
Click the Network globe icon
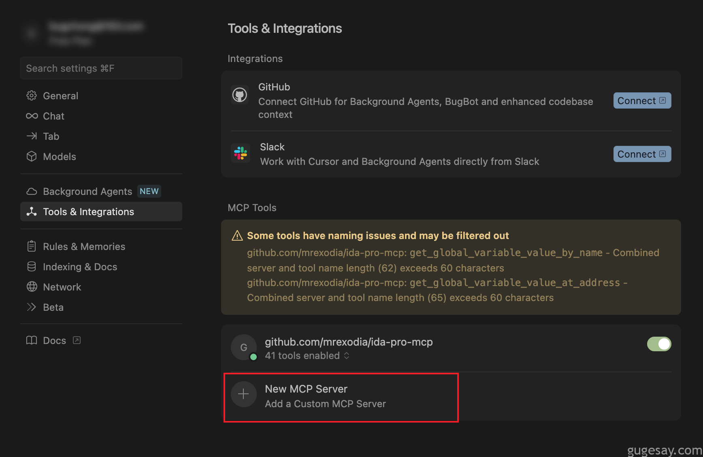click(x=32, y=287)
